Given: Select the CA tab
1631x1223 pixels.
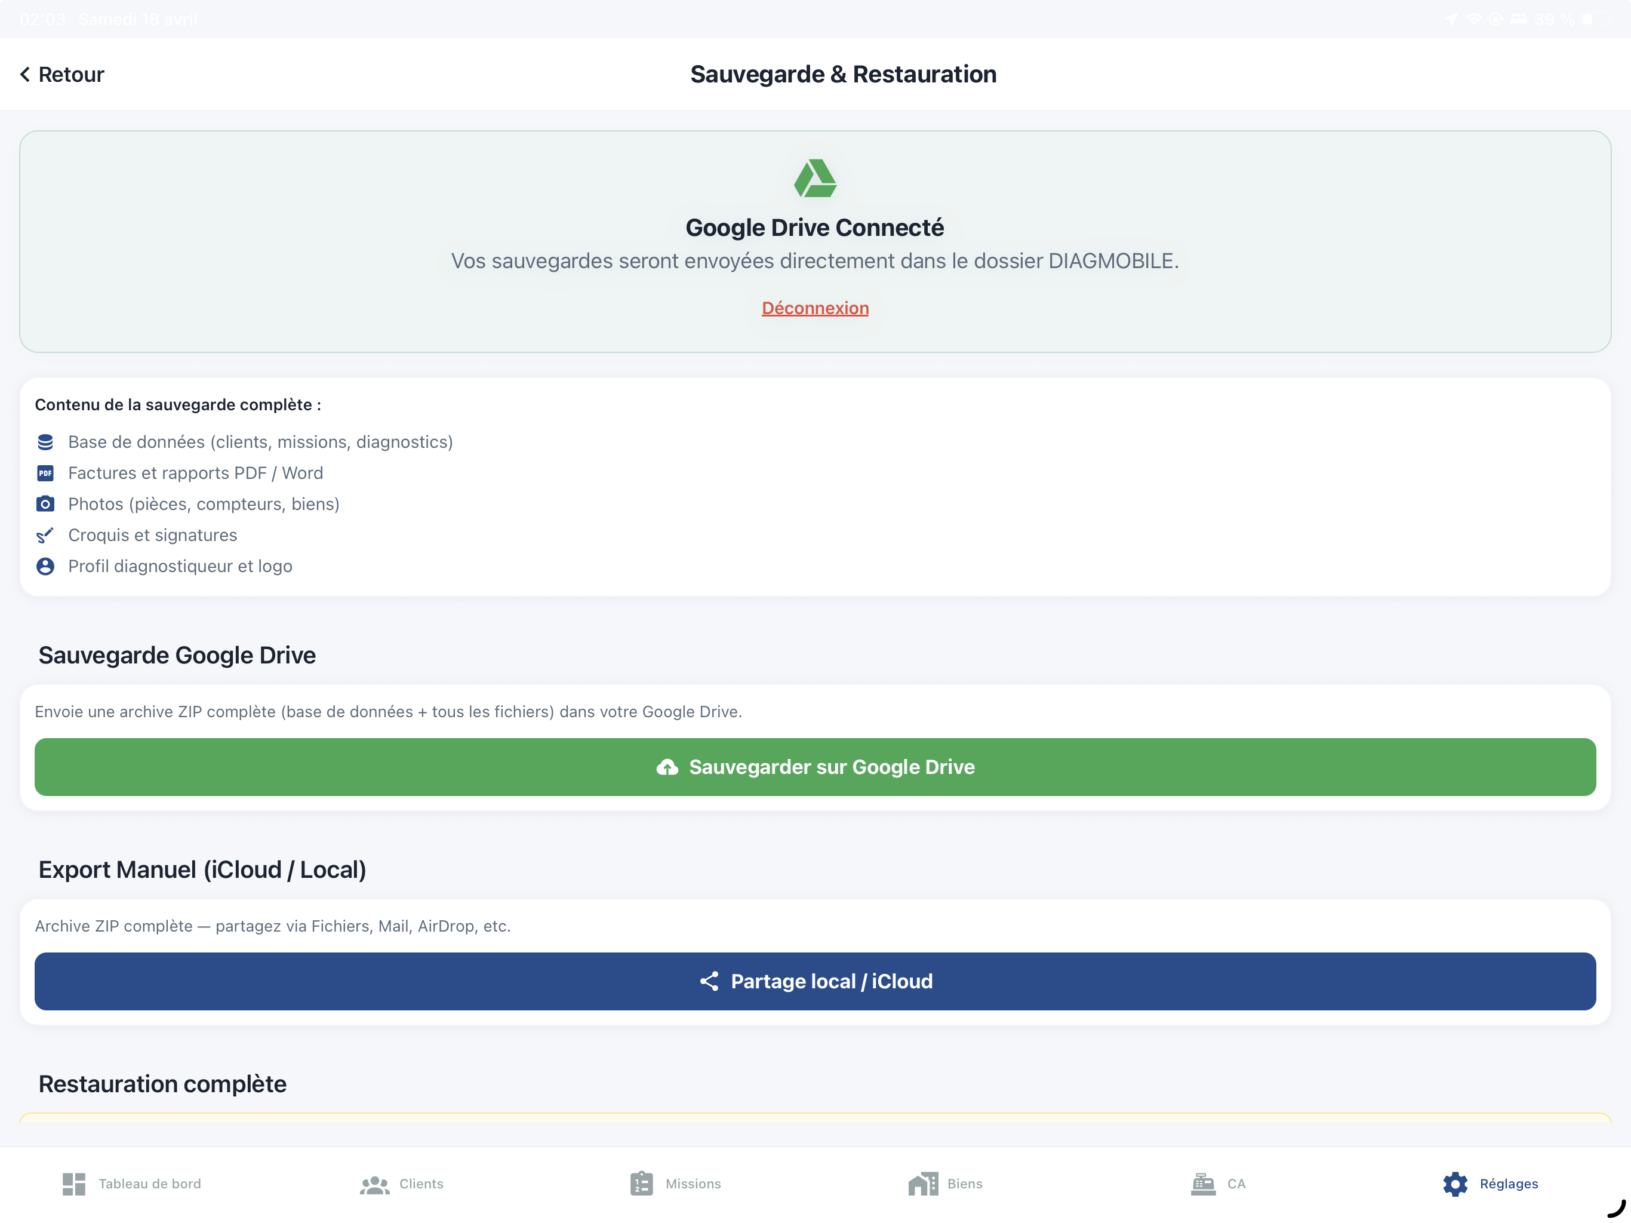Looking at the screenshot, I should coord(1218,1184).
